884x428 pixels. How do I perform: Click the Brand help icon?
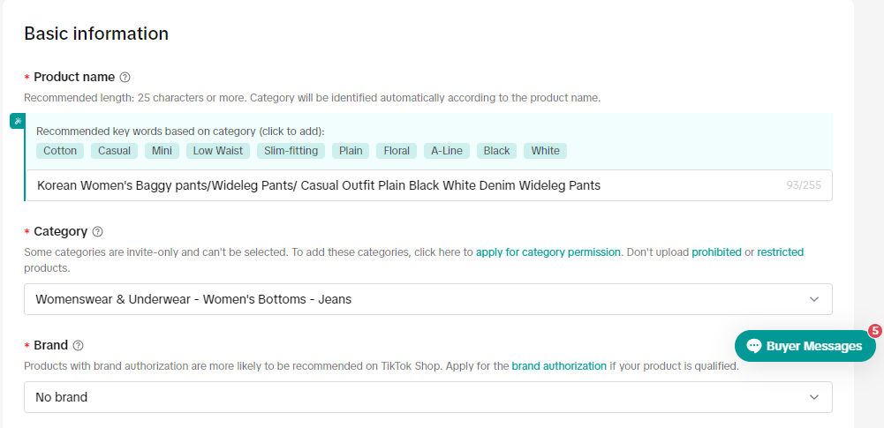click(x=79, y=346)
